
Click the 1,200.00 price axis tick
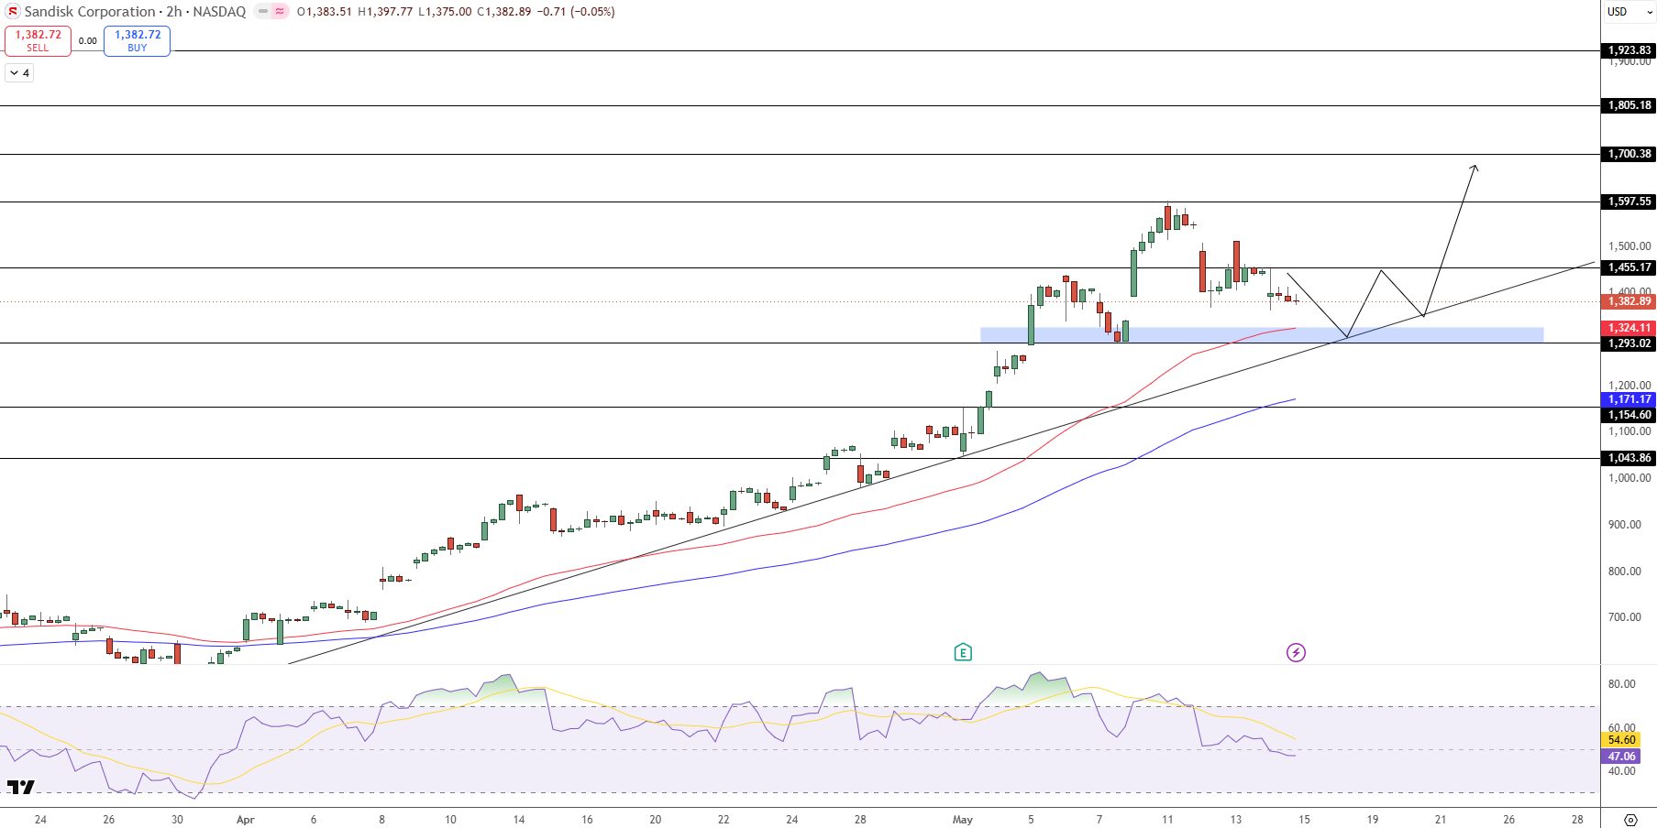[1629, 386]
